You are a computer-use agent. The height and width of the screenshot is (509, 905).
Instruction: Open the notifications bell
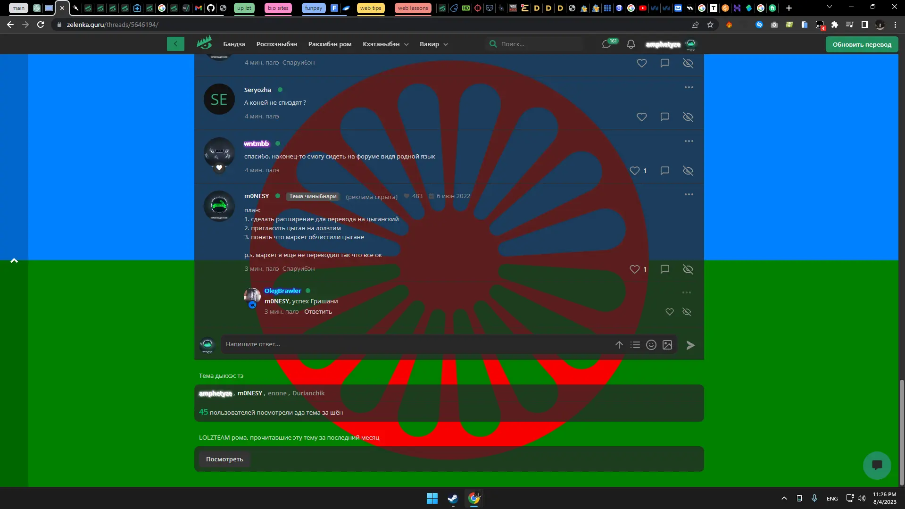click(631, 44)
